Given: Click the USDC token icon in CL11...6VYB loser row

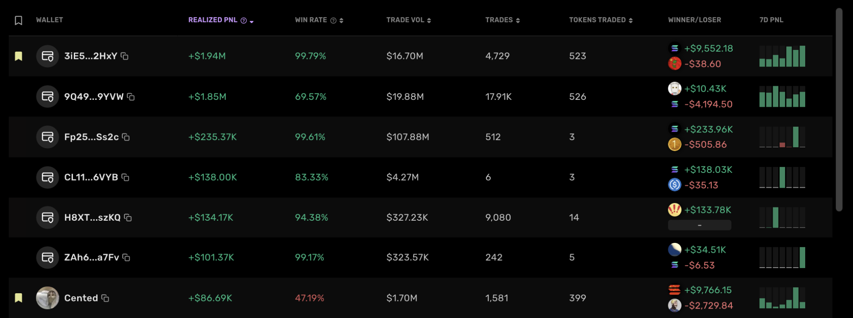Looking at the screenshot, I should tap(674, 185).
